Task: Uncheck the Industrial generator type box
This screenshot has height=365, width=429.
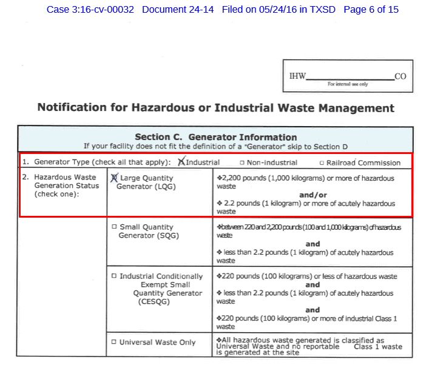Action: point(181,162)
